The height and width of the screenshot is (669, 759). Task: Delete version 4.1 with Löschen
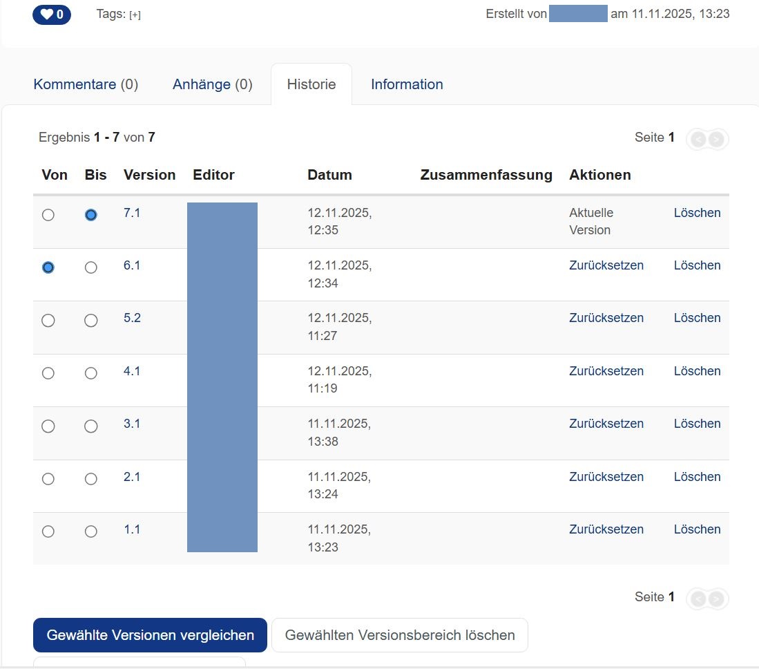point(697,371)
